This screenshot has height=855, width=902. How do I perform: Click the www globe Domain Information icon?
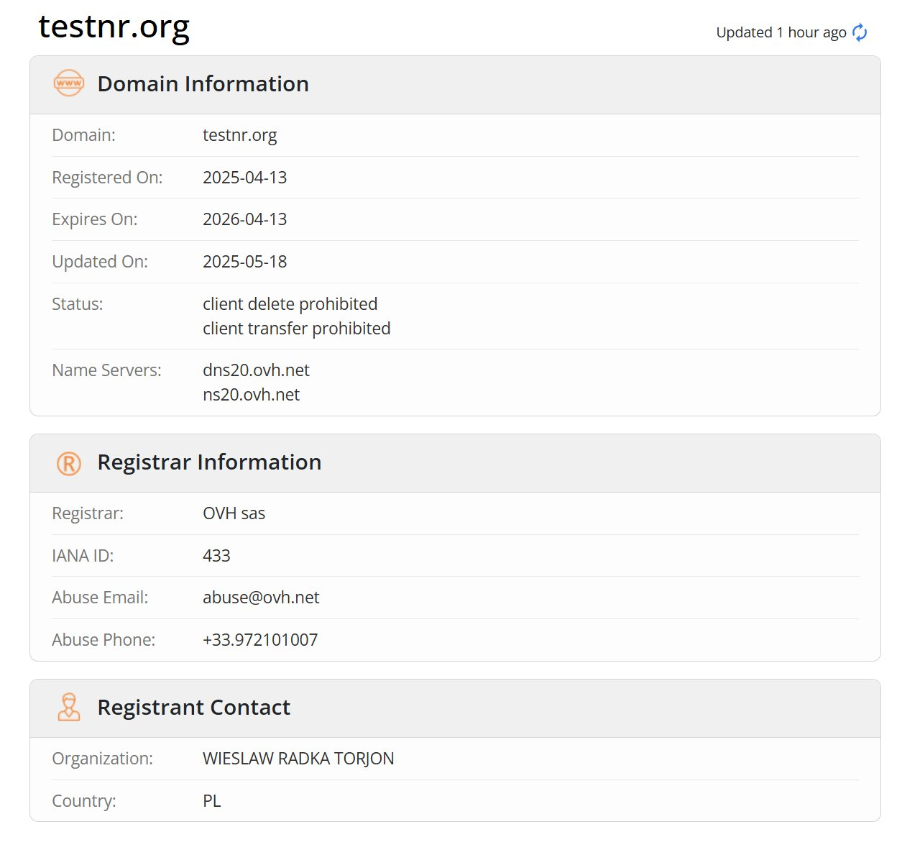[x=69, y=83]
